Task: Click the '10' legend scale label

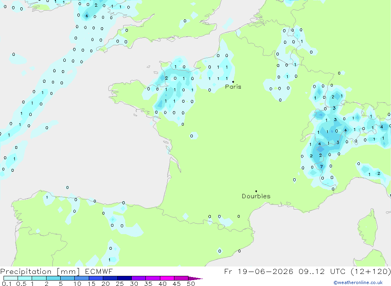Action: [77, 284]
